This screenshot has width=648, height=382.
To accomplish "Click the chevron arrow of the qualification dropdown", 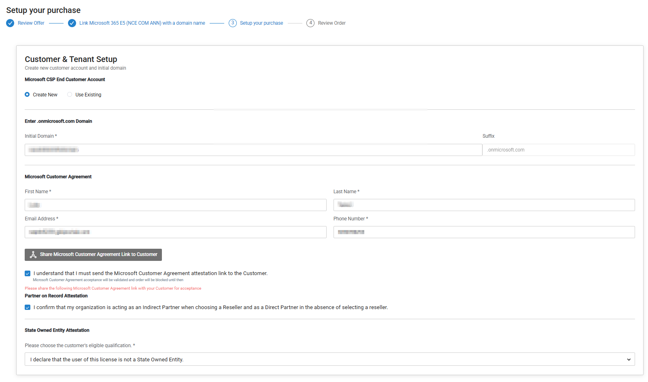I will pyautogui.click(x=629, y=359).
